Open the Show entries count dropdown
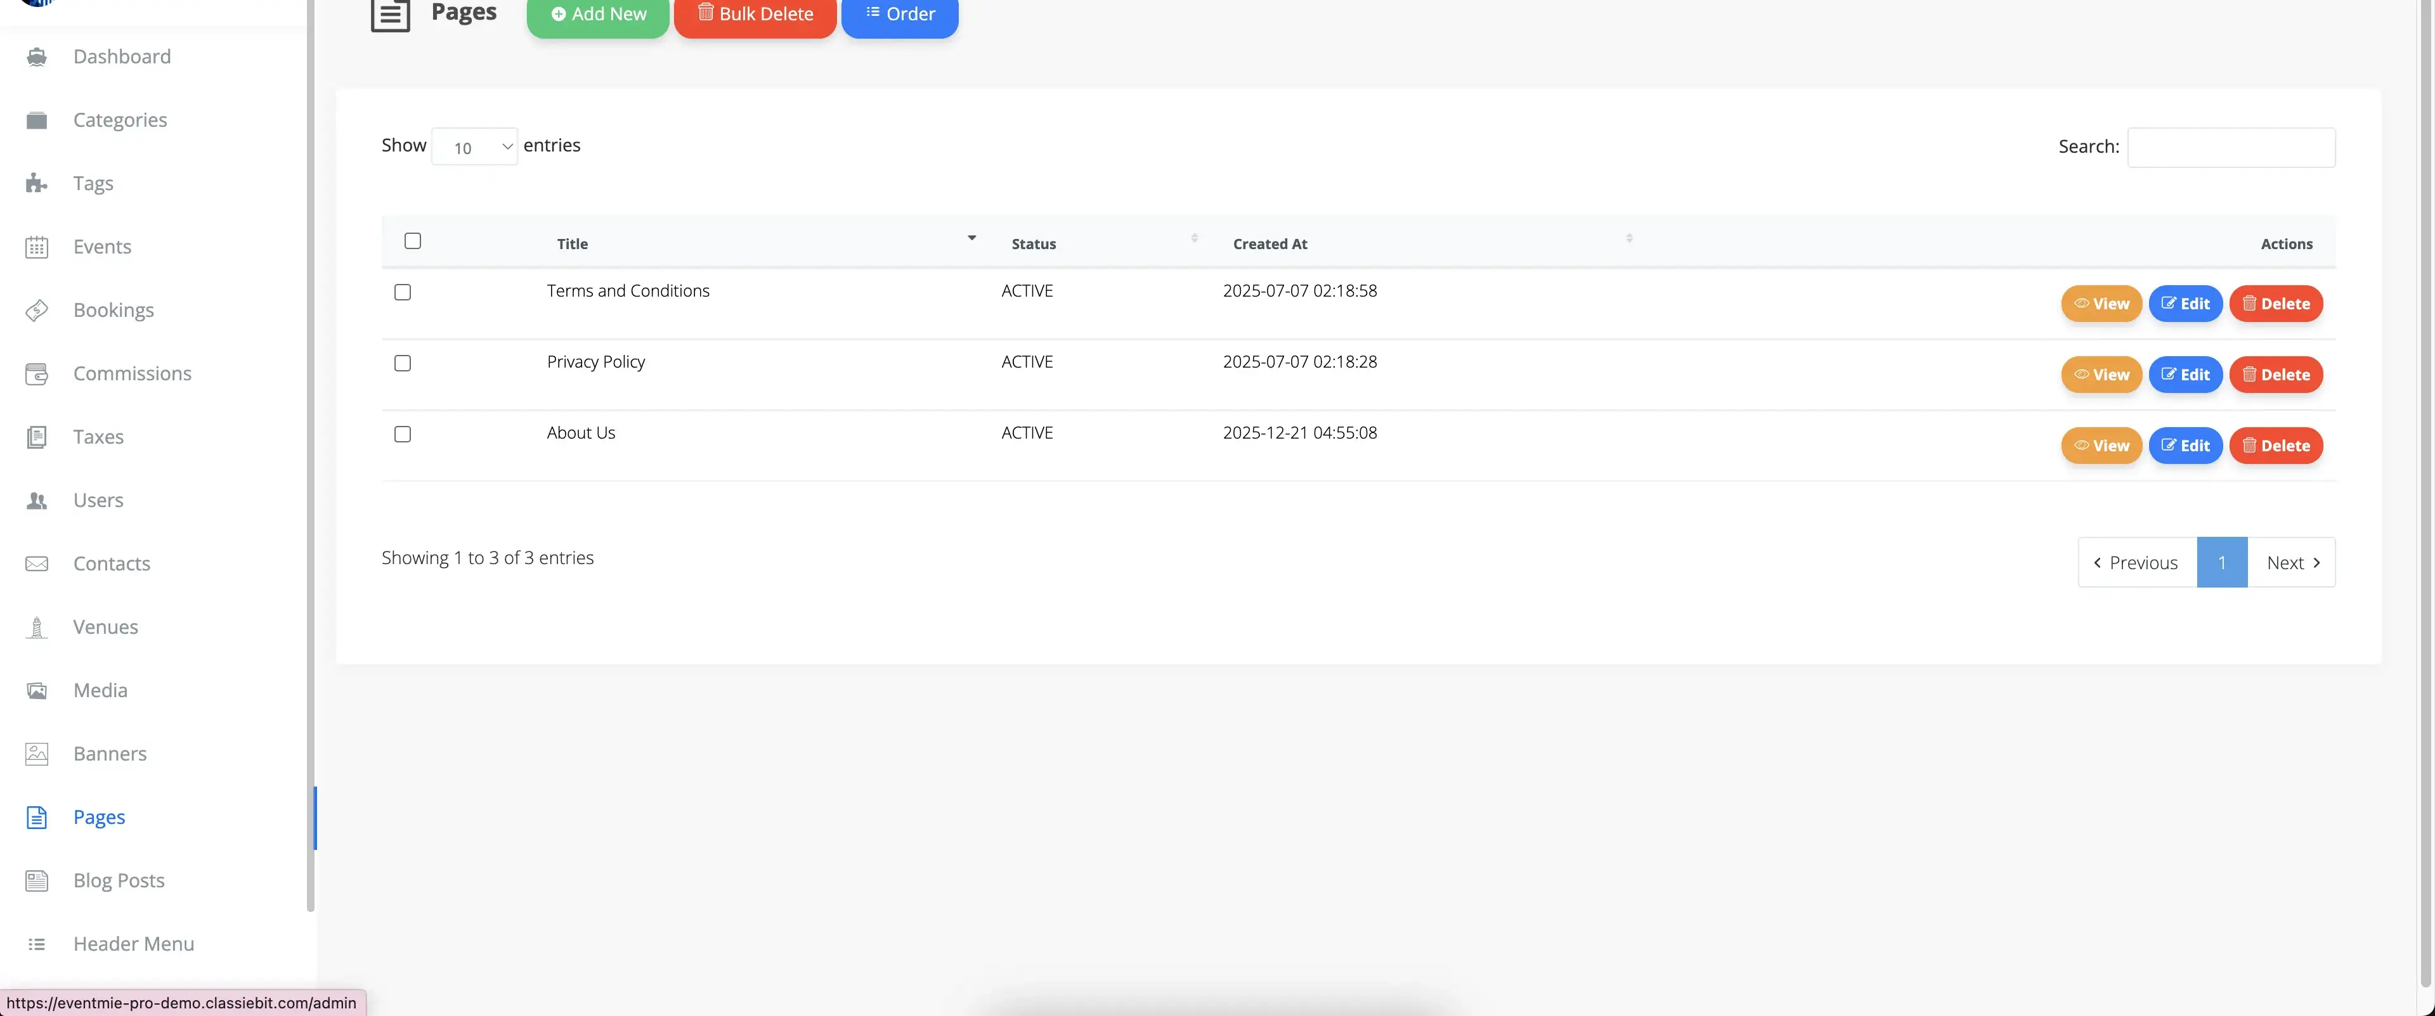This screenshot has height=1016, width=2435. tap(474, 146)
